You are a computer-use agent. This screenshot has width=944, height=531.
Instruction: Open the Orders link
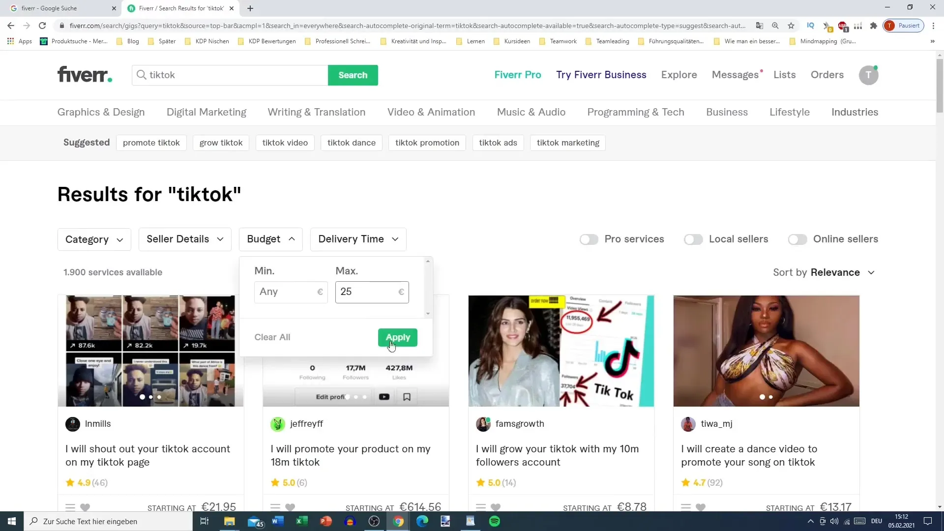tap(827, 75)
